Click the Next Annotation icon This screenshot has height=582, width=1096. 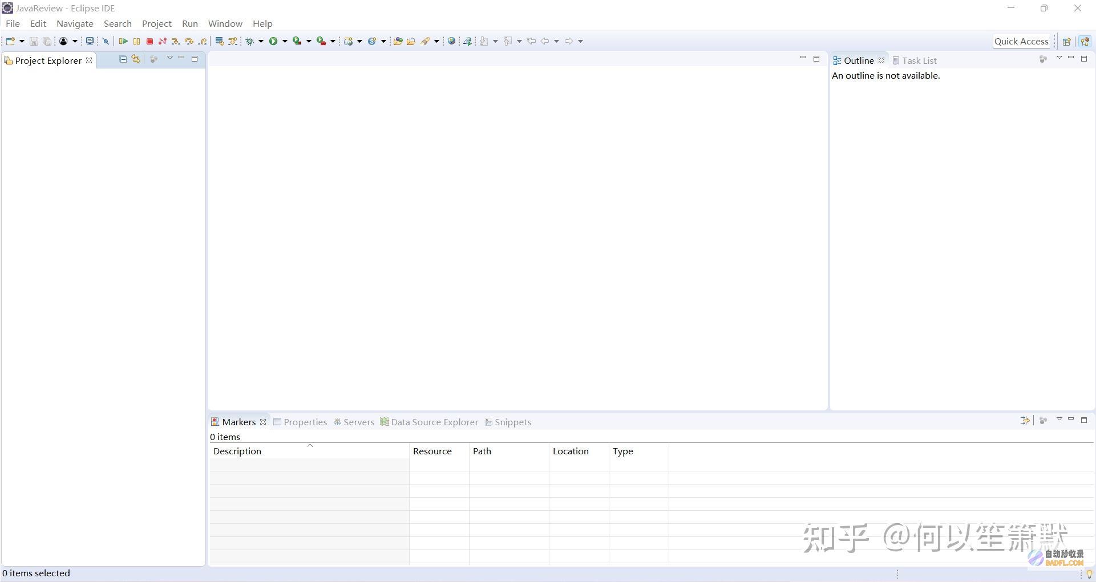[x=484, y=41]
